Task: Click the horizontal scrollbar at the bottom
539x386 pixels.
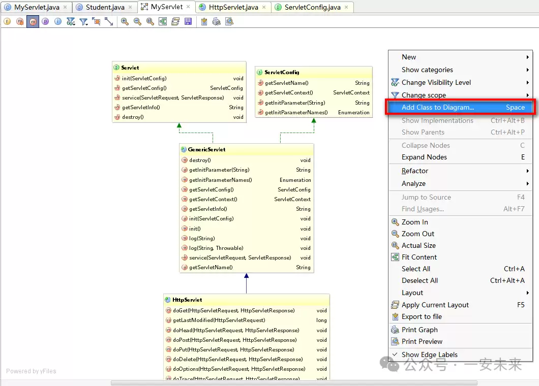Action: pos(294,383)
